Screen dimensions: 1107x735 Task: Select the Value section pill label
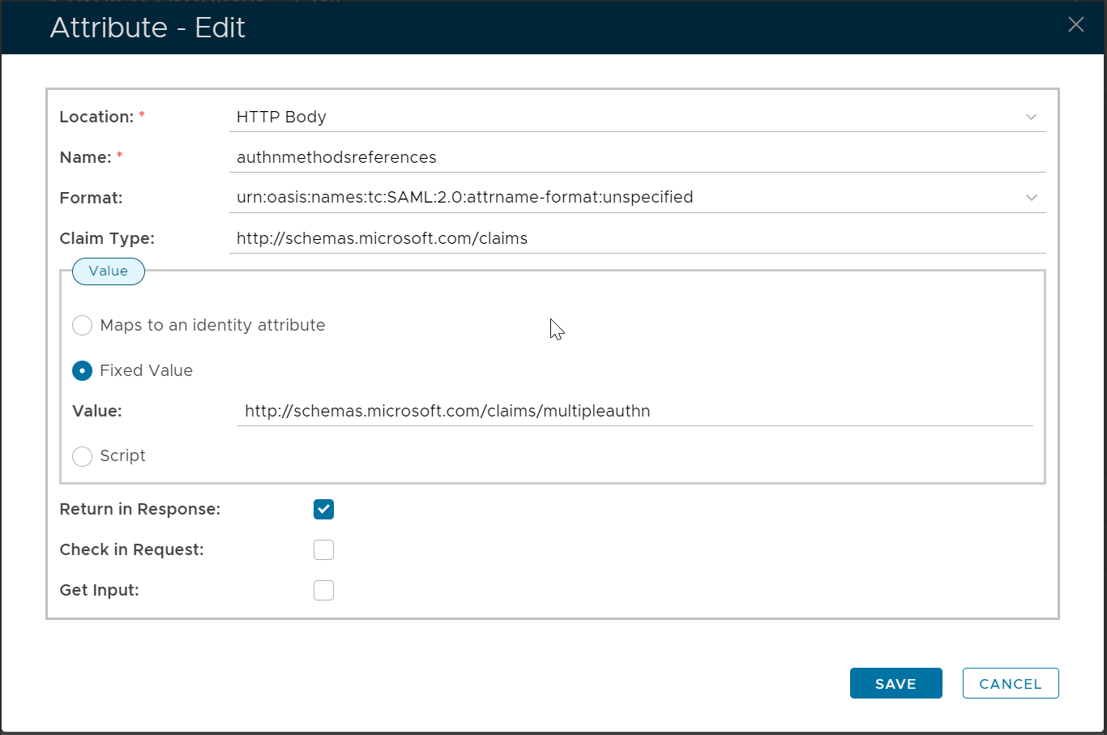coord(109,271)
